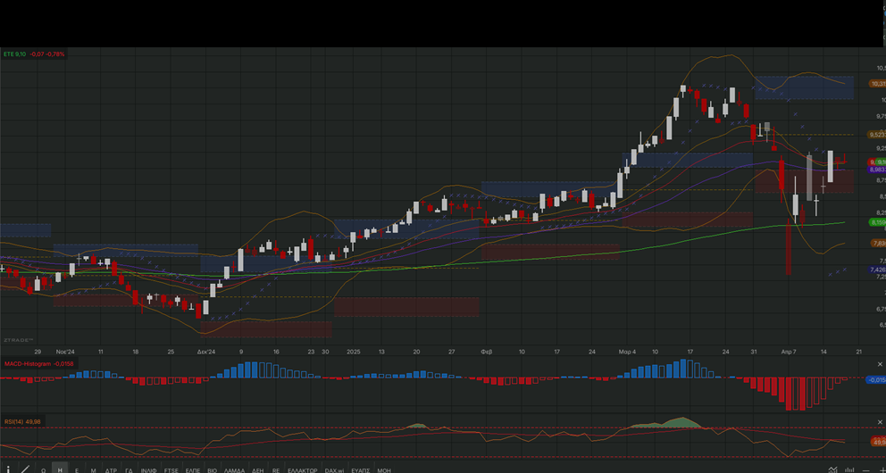Click the ETE 9,10 symbol label
886x473 pixels.
[x=14, y=54]
